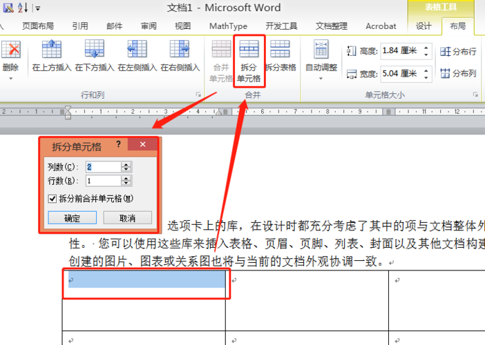Click the column width icon beside 宽度
This screenshot has height=345, width=485.
[352, 74]
